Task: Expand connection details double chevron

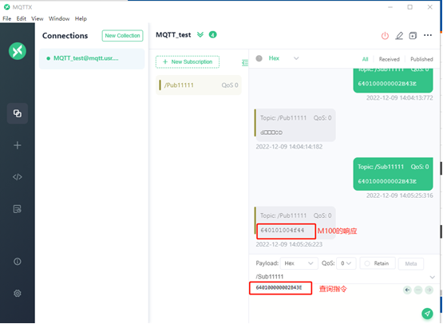Action: (200, 35)
